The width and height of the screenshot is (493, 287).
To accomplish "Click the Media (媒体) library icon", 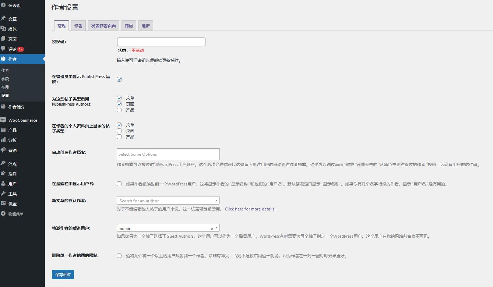I will [3, 29].
